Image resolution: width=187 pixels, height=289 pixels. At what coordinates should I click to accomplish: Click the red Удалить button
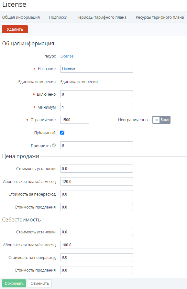pos(15,29)
